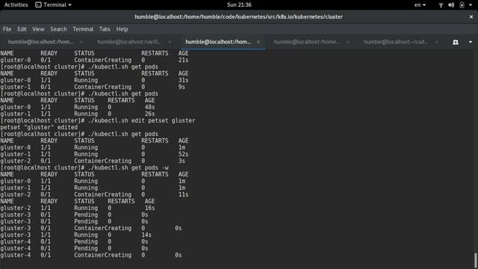Close the humble@localhost:~/cod... tab
This screenshot has width=478, height=269.
coord(436,42)
